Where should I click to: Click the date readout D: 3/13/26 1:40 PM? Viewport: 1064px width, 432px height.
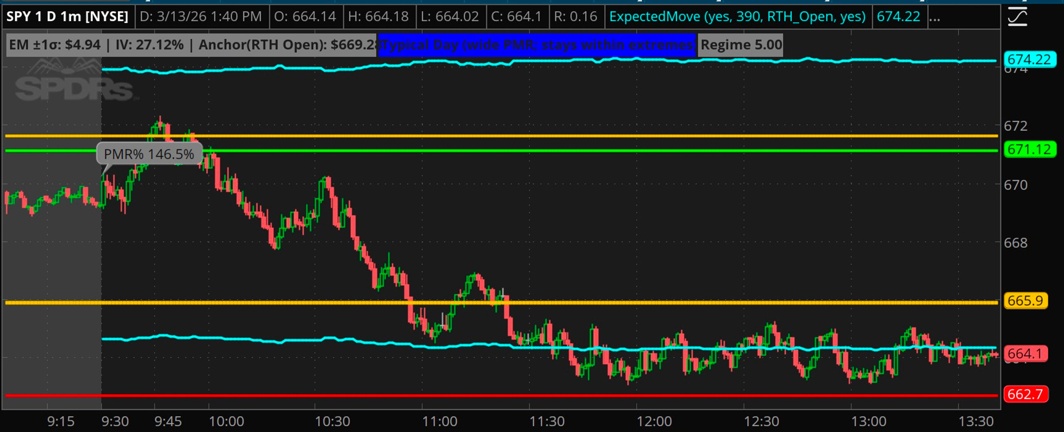(x=201, y=17)
